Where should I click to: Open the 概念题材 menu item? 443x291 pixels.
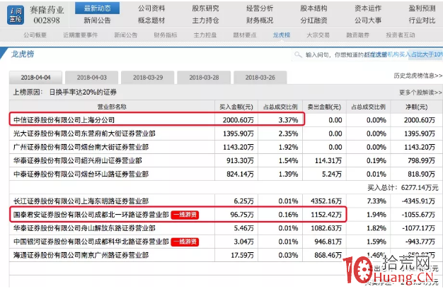click(151, 20)
